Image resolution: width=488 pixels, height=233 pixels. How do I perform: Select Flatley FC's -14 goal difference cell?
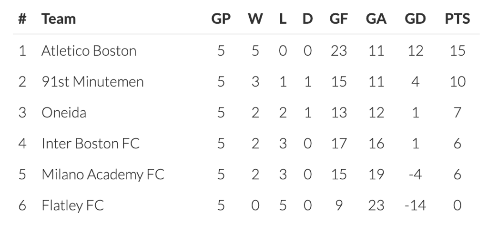coord(414,205)
